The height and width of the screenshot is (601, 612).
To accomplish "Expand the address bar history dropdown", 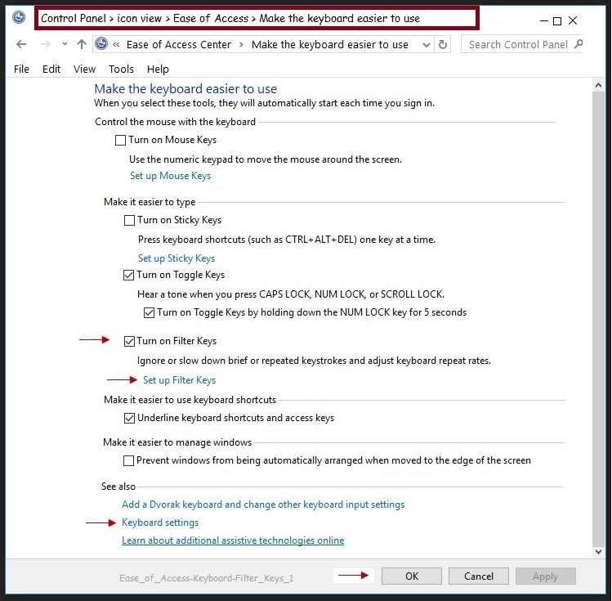I will point(426,45).
